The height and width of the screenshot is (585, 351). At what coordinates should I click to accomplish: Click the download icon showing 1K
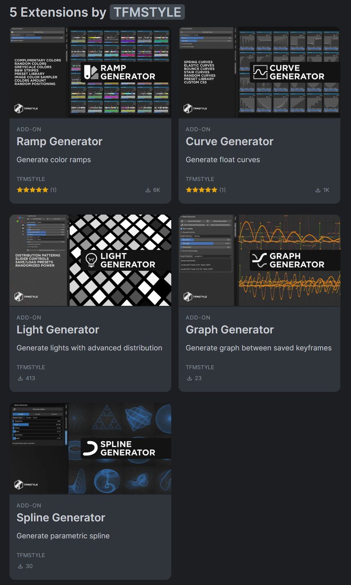pos(318,190)
